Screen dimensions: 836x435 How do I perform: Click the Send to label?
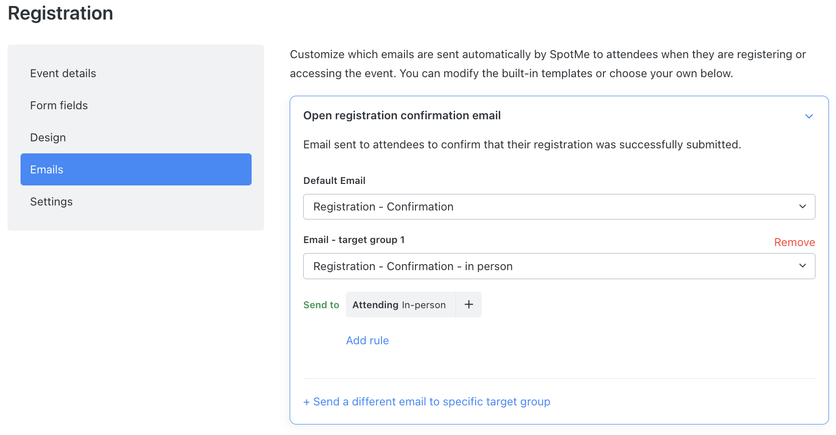321,304
